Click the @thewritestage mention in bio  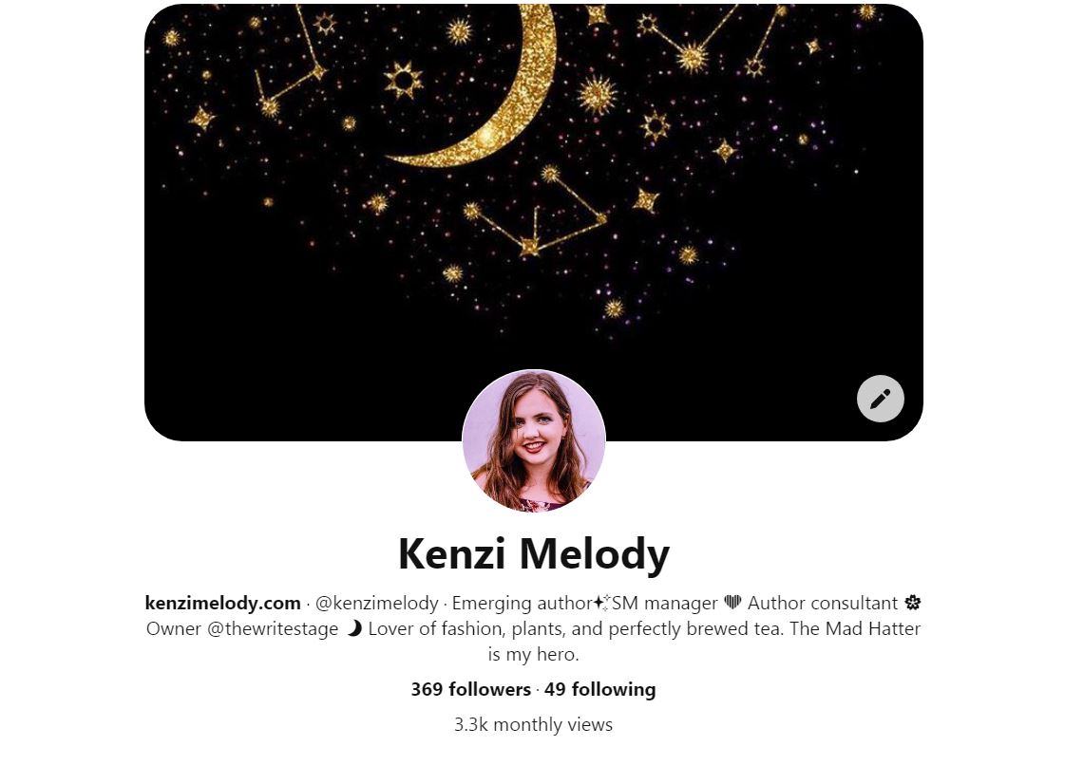[x=273, y=628]
